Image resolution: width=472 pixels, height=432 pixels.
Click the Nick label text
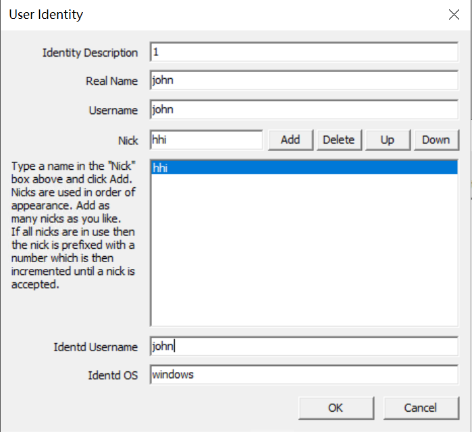[x=128, y=140]
